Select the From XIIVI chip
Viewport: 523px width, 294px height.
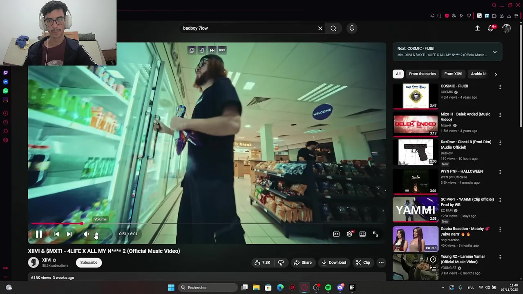pos(453,74)
